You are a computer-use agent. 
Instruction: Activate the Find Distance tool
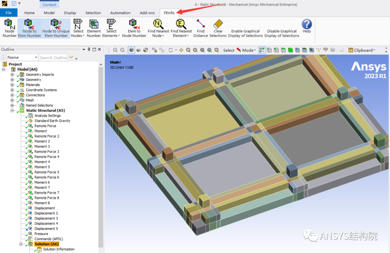(x=200, y=29)
